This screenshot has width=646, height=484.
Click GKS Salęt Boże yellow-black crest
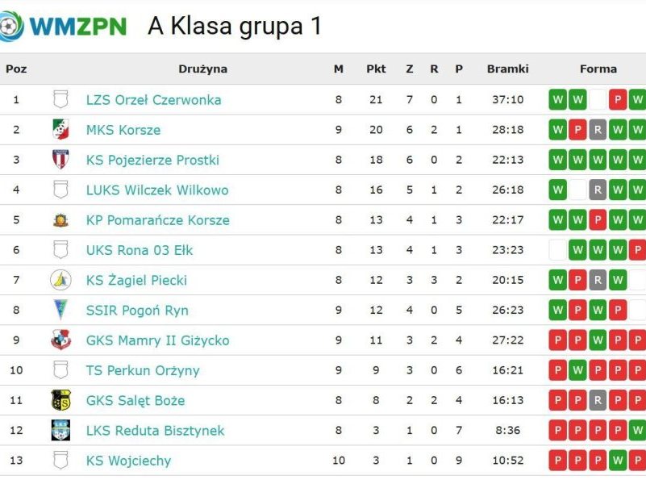(60, 400)
